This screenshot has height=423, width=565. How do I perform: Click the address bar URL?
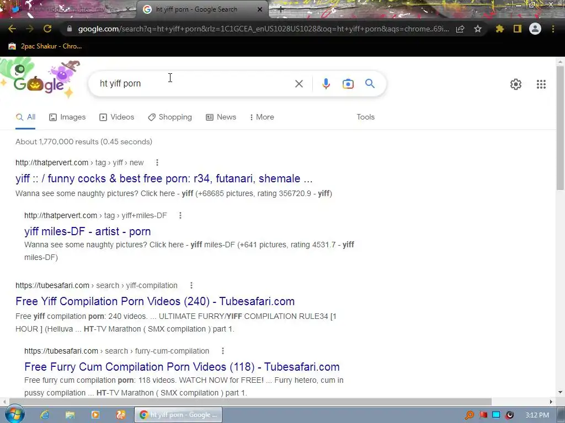pos(263,29)
